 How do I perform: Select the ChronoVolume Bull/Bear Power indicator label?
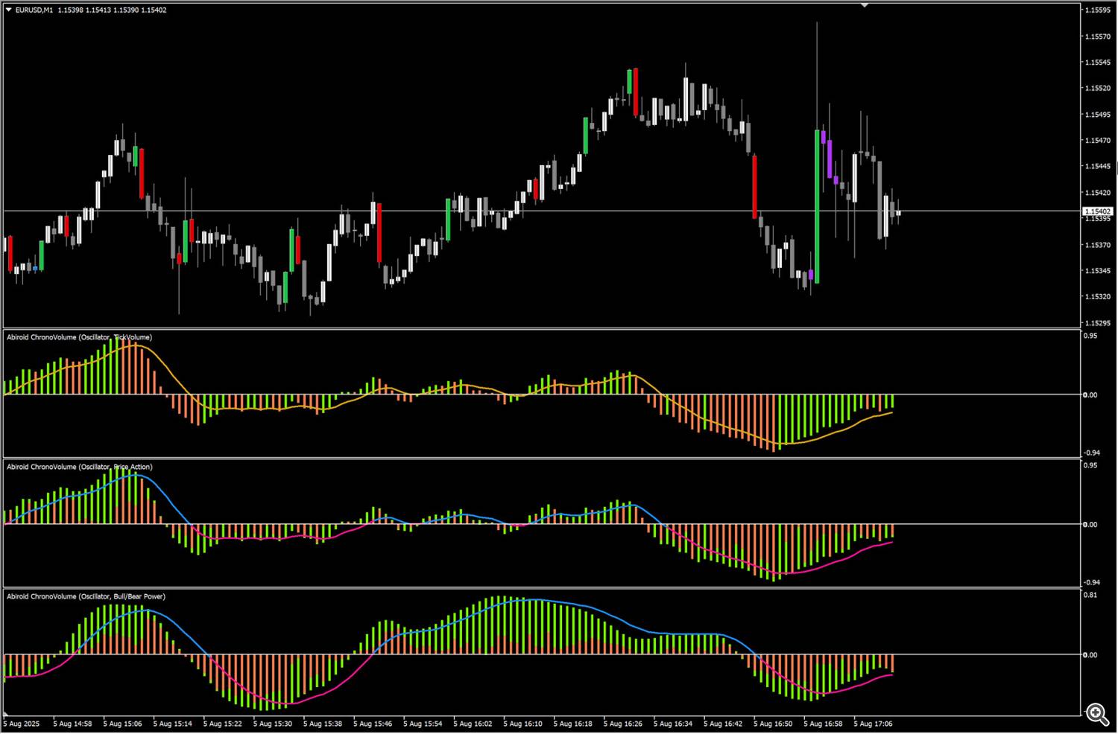(x=86, y=596)
